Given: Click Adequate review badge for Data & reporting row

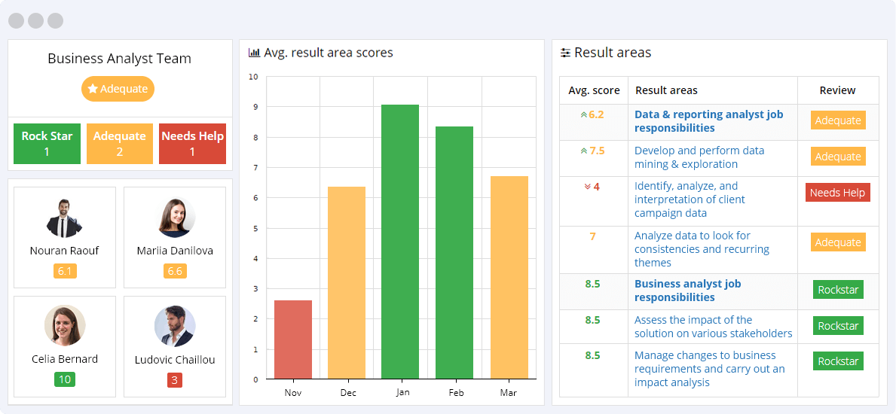Looking at the screenshot, I should click(838, 120).
